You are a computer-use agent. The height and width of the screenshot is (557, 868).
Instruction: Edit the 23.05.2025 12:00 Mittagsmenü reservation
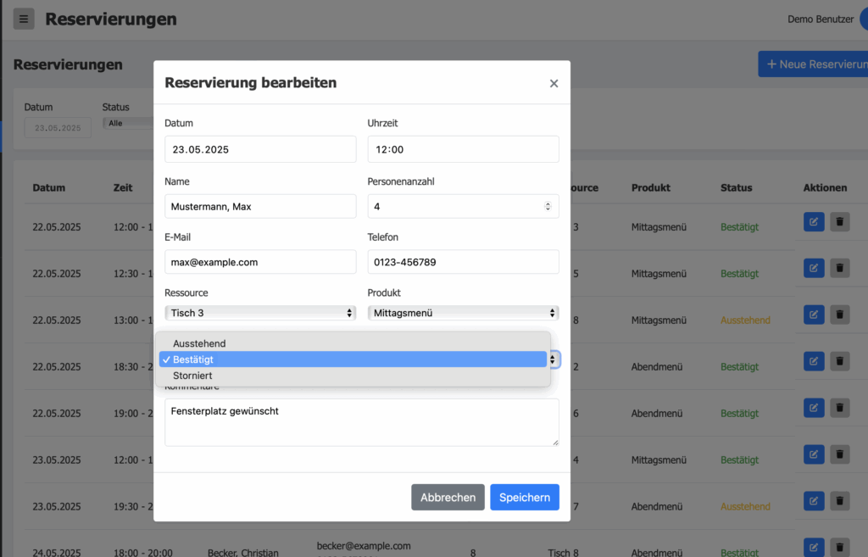pos(814,454)
